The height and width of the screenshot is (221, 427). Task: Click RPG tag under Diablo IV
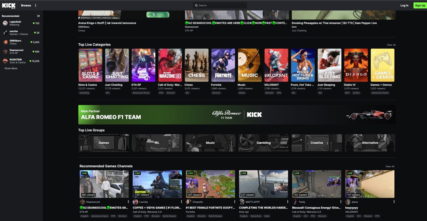347,93
